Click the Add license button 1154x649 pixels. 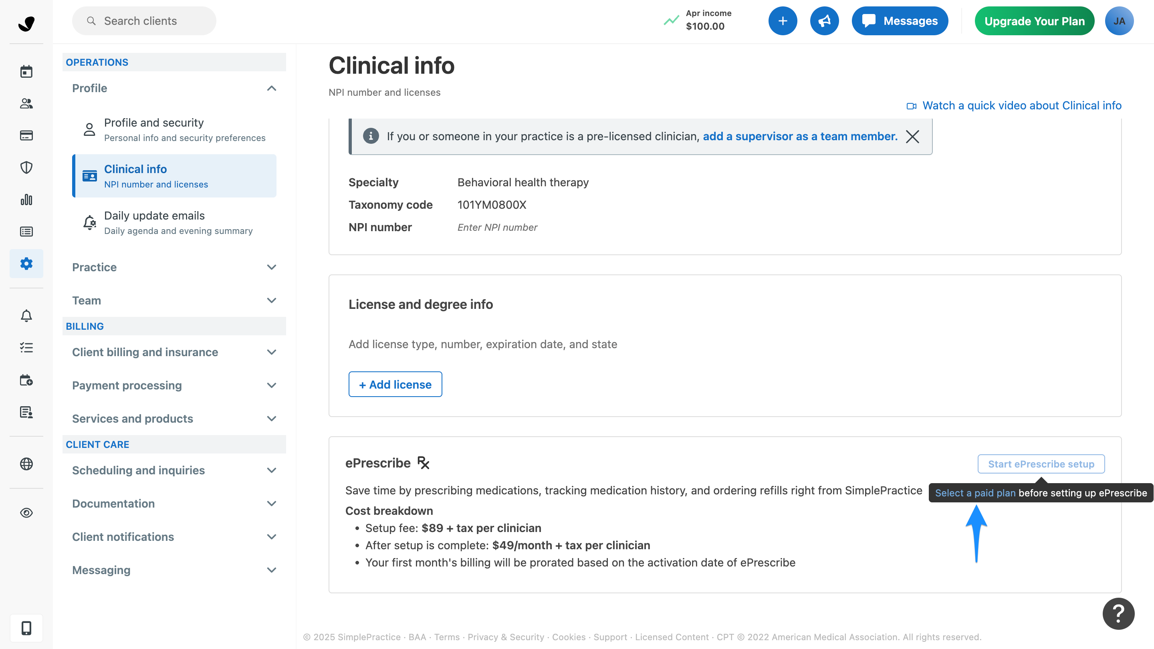tap(395, 384)
